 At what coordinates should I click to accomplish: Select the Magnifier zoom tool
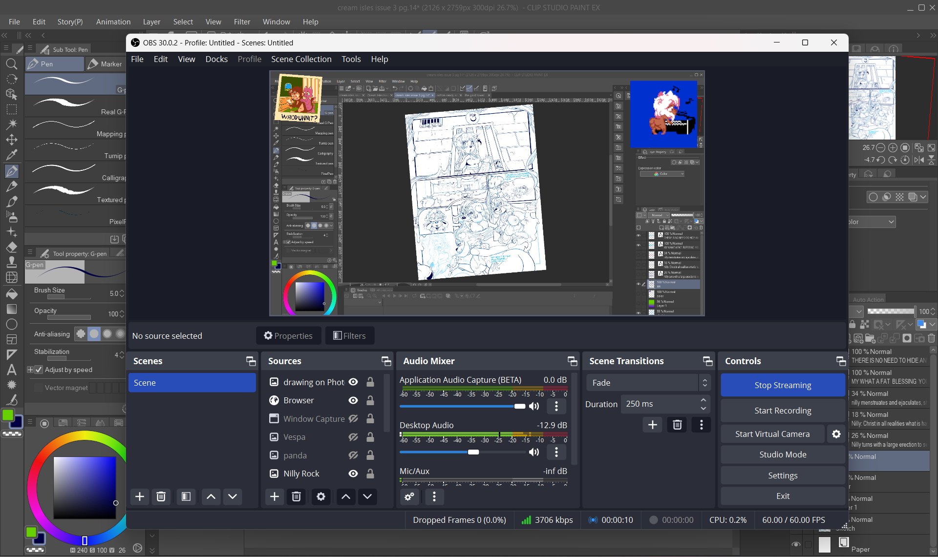click(12, 64)
